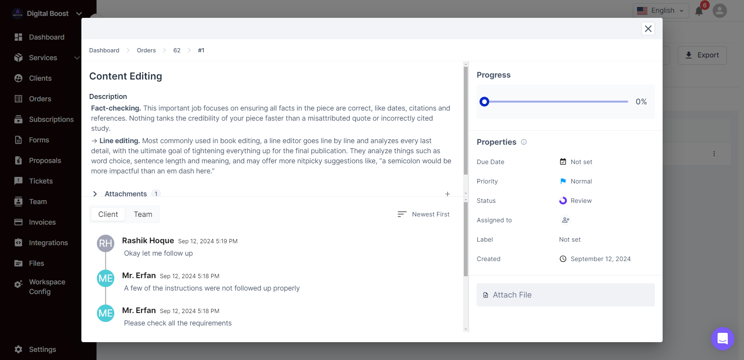Viewport: 744px width, 360px height.
Task: Click the Export button
Action: point(702,55)
